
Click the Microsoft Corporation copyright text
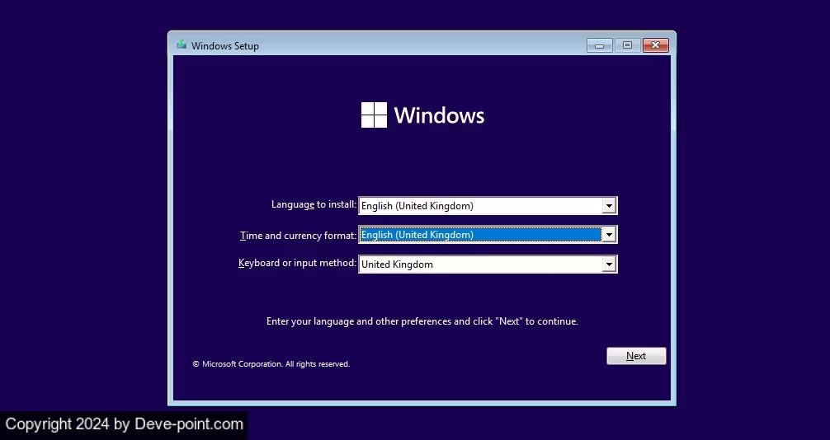pos(271,364)
